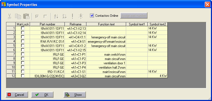Screen dimensions: 212x101
Task: Click the resize grip at dialog corner
Action: click(x=209, y=99)
